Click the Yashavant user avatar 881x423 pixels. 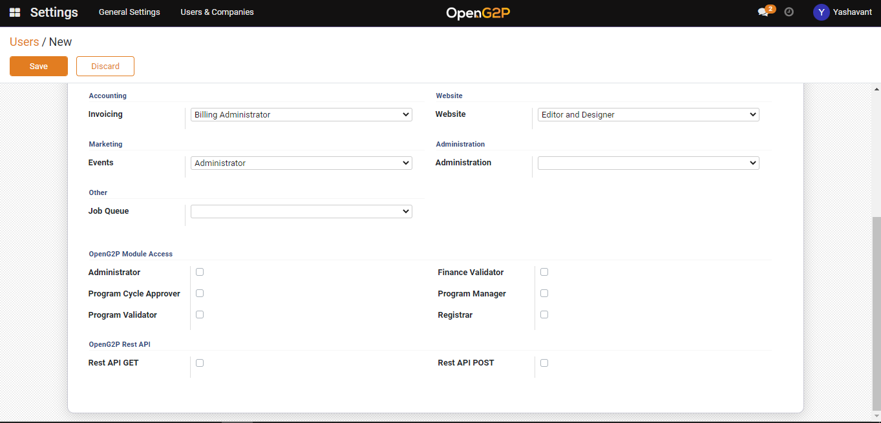click(x=821, y=12)
